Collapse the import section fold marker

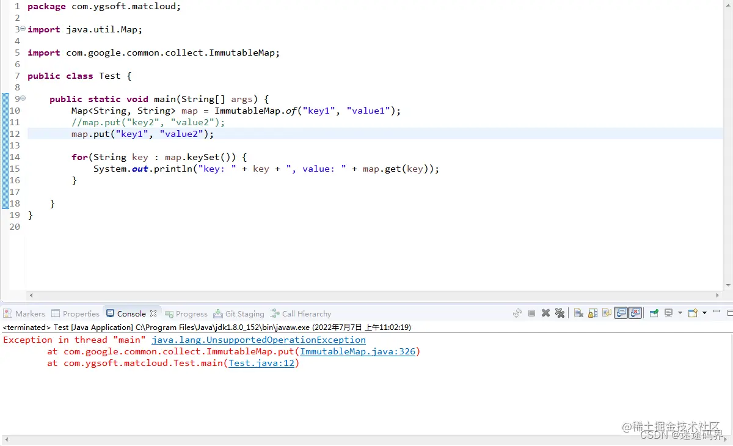[x=23, y=29]
